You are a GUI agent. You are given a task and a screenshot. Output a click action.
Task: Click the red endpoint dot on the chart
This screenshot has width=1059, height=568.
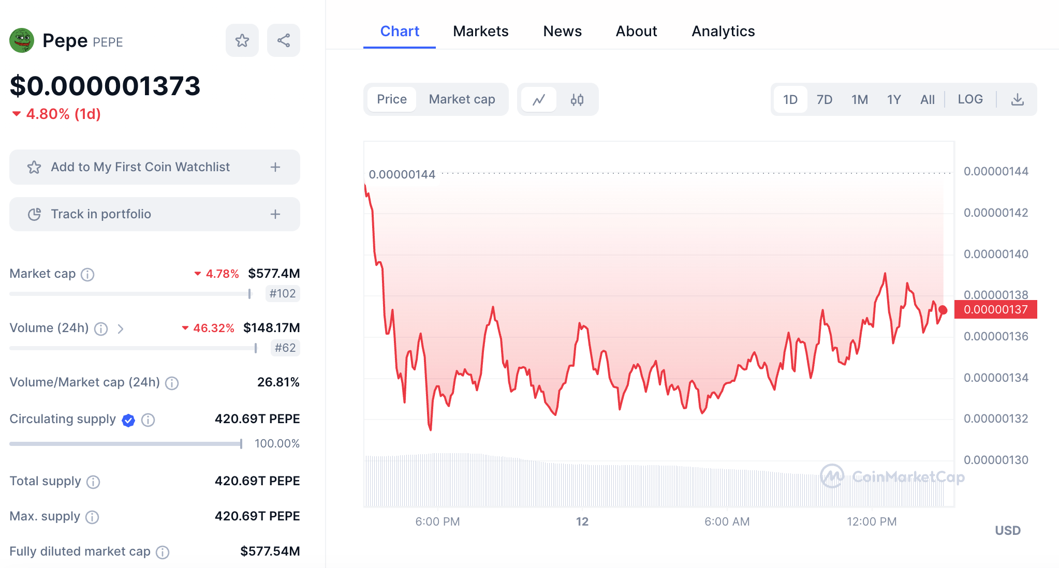coord(943,310)
